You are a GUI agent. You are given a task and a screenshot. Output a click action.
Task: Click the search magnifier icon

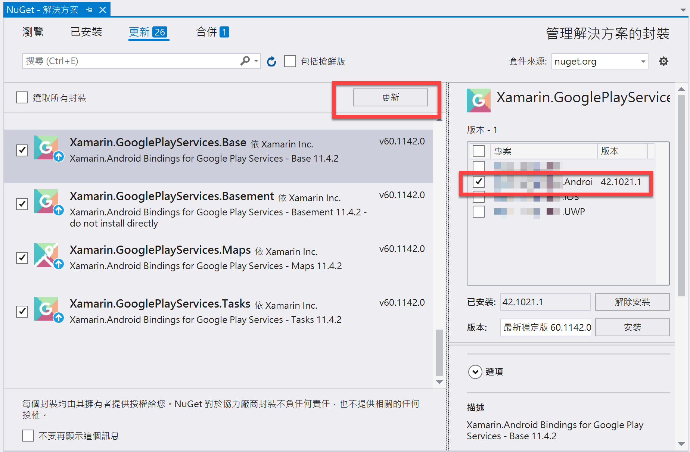(245, 61)
